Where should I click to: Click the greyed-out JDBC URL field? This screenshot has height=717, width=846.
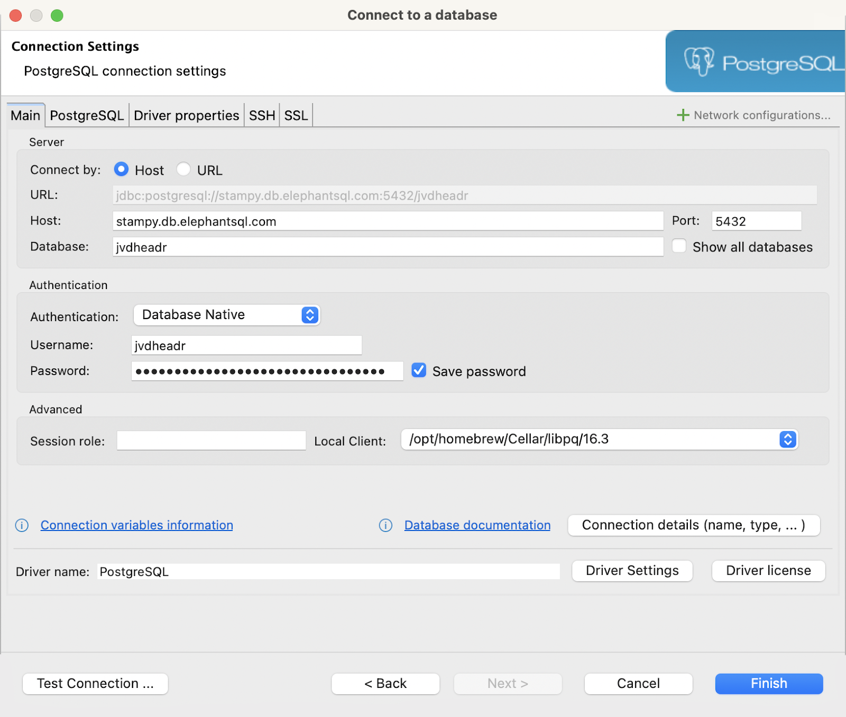click(x=465, y=195)
